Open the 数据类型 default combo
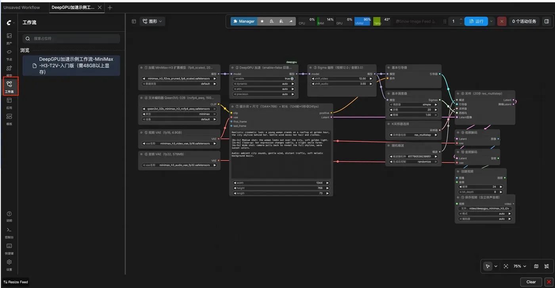 (x=180, y=84)
